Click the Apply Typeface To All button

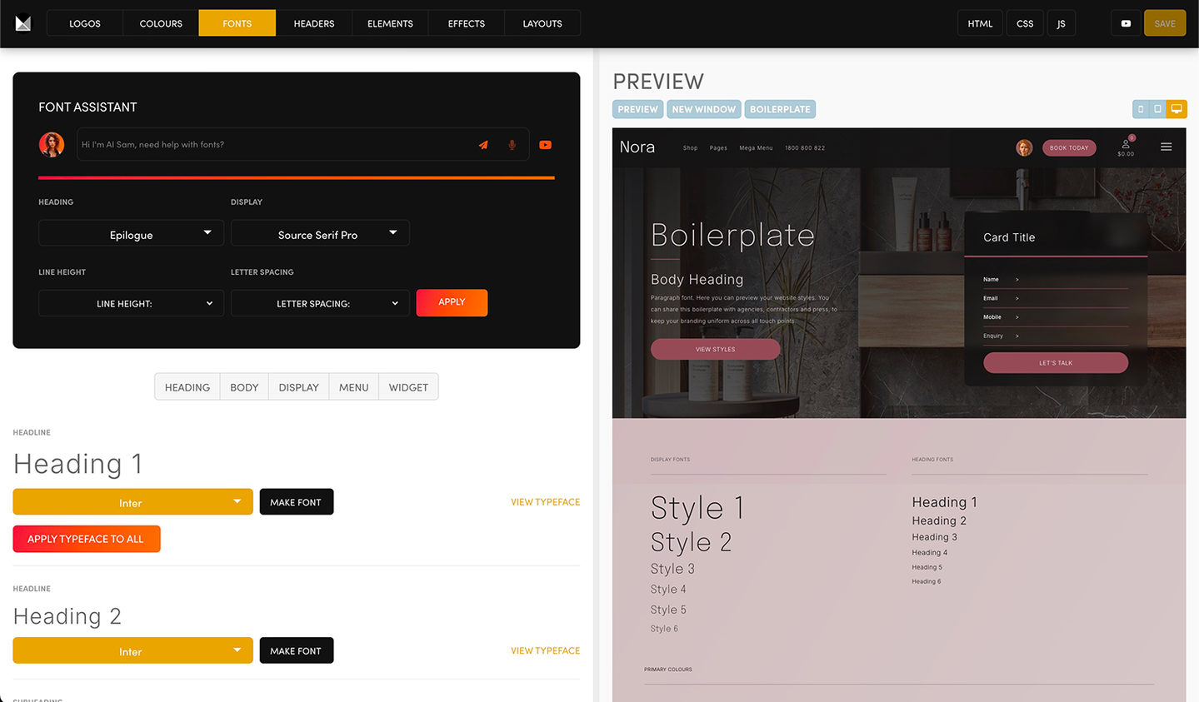[86, 539]
